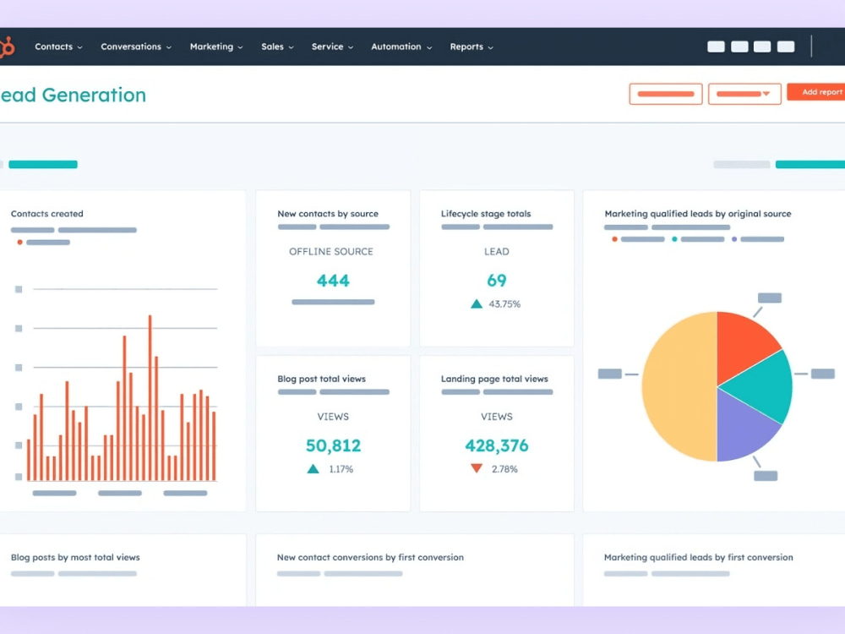Viewport: 845px width, 634px height.
Task: Click the 2.78% change figure
Action: pyautogui.click(x=504, y=469)
